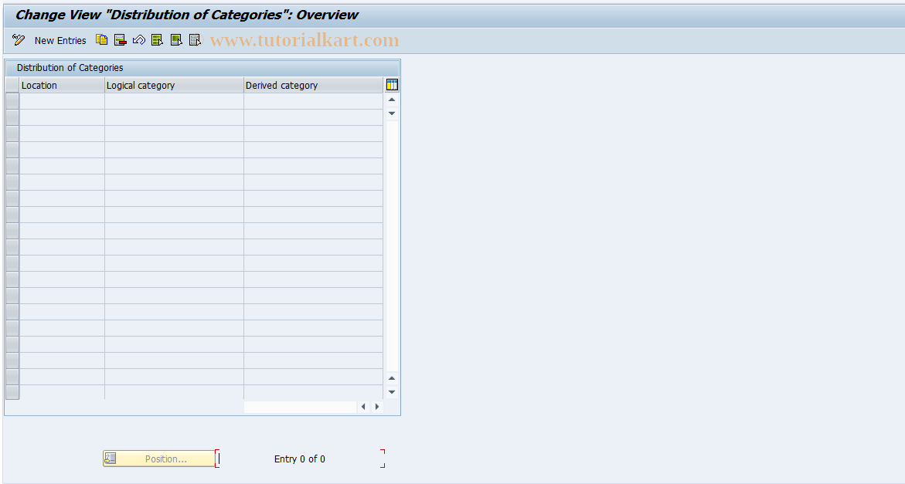Select the Select All entries icon
This screenshot has height=484, width=905.
157,39
